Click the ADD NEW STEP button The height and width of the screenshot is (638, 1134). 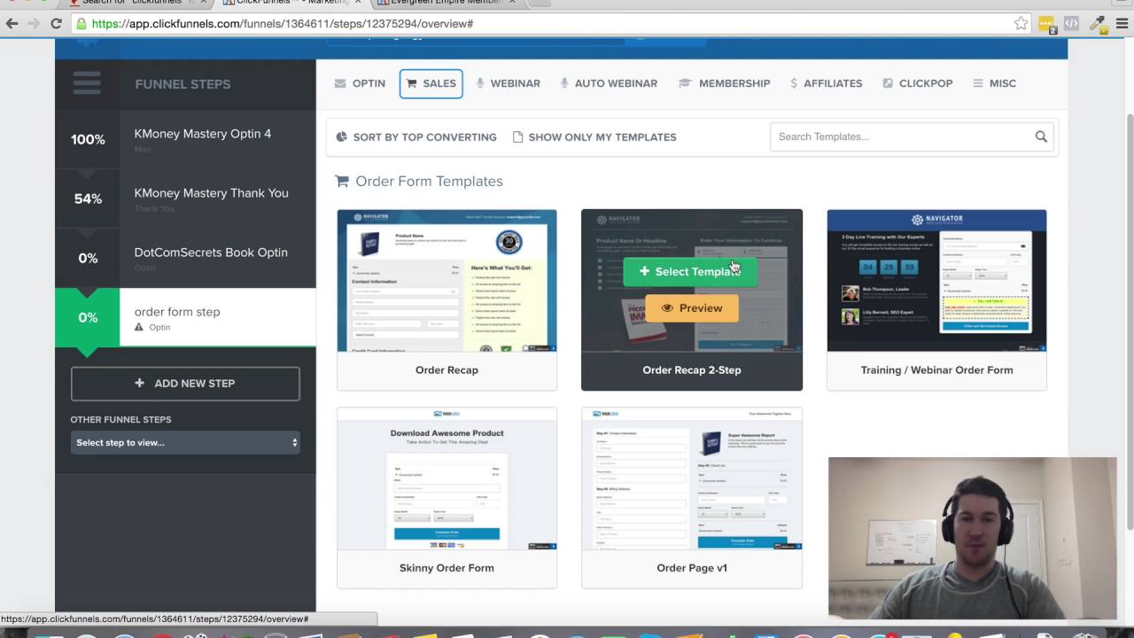click(185, 384)
